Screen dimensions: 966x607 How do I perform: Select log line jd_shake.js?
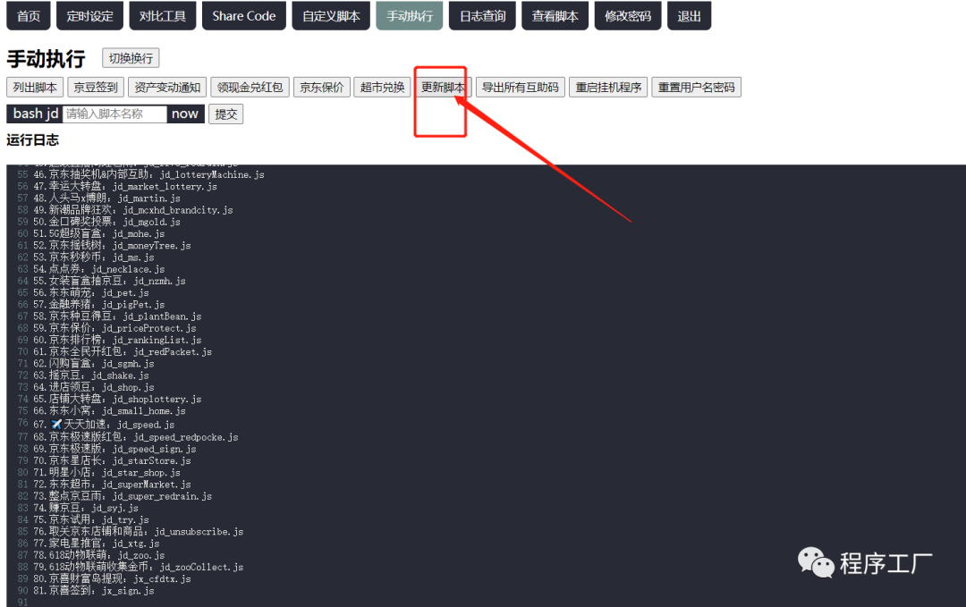[x=90, y=375]
